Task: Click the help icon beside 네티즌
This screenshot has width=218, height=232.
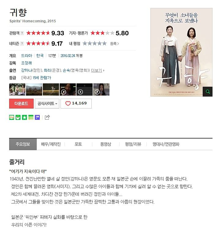Action: click(x=22, y=44)
